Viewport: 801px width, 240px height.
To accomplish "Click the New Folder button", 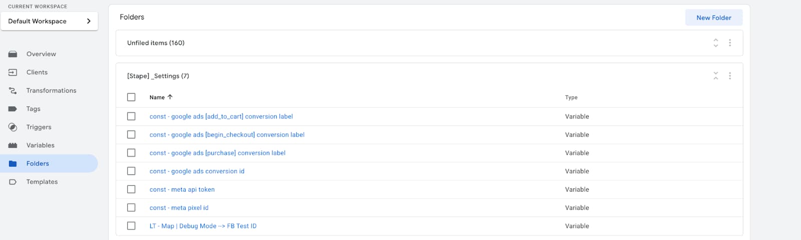I will point(713,17).
